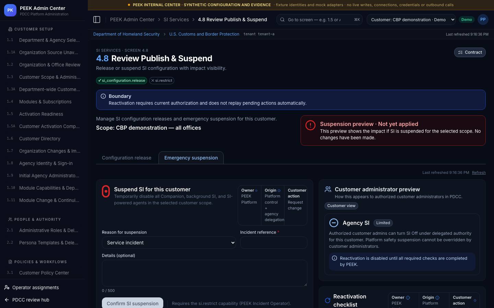Image resolution: width=494 pixels, height=308 pixels.
Task: Click Origin info icon in Reactivation checklist
Action: (x=437, y=298)
